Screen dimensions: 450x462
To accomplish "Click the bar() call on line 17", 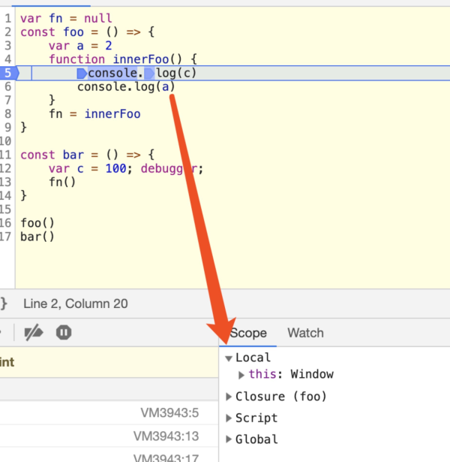I will pos(37,237).
